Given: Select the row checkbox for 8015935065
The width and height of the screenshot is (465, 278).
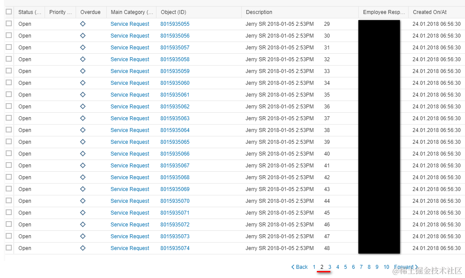Looking at the screenshot, I should pyautogui.click(x=9, y=142).
